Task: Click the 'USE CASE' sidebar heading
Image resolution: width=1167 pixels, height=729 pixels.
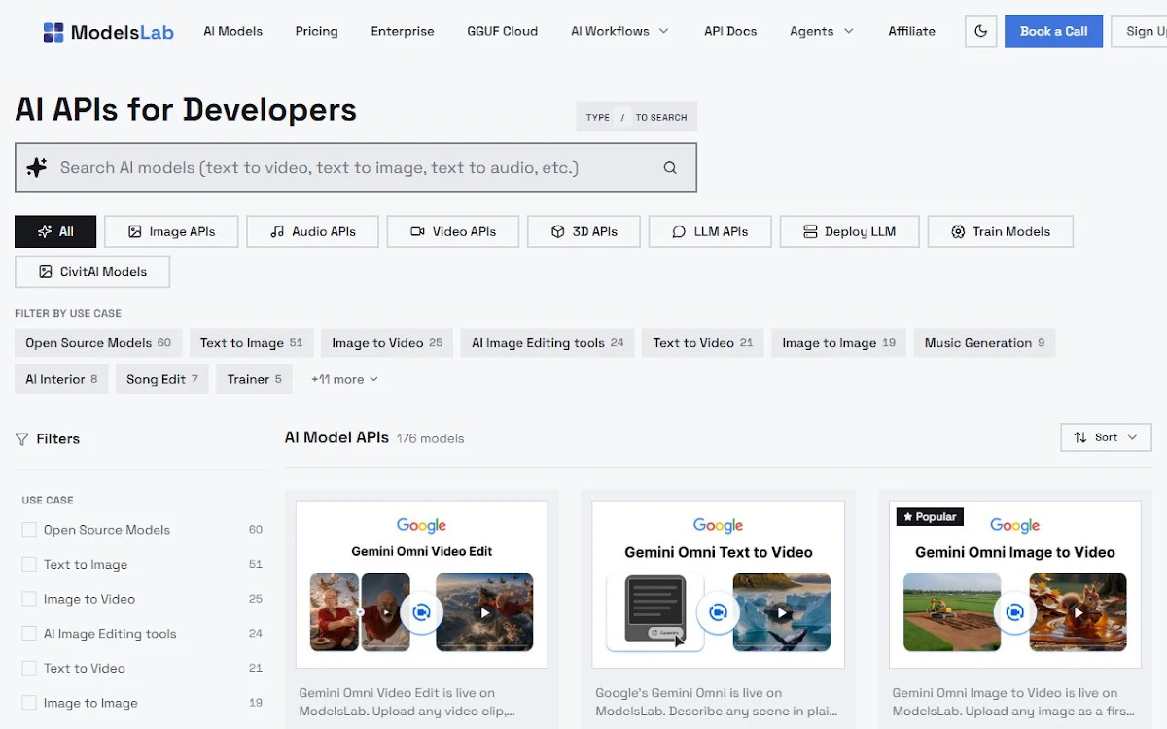Action: (x=48, y=500)
